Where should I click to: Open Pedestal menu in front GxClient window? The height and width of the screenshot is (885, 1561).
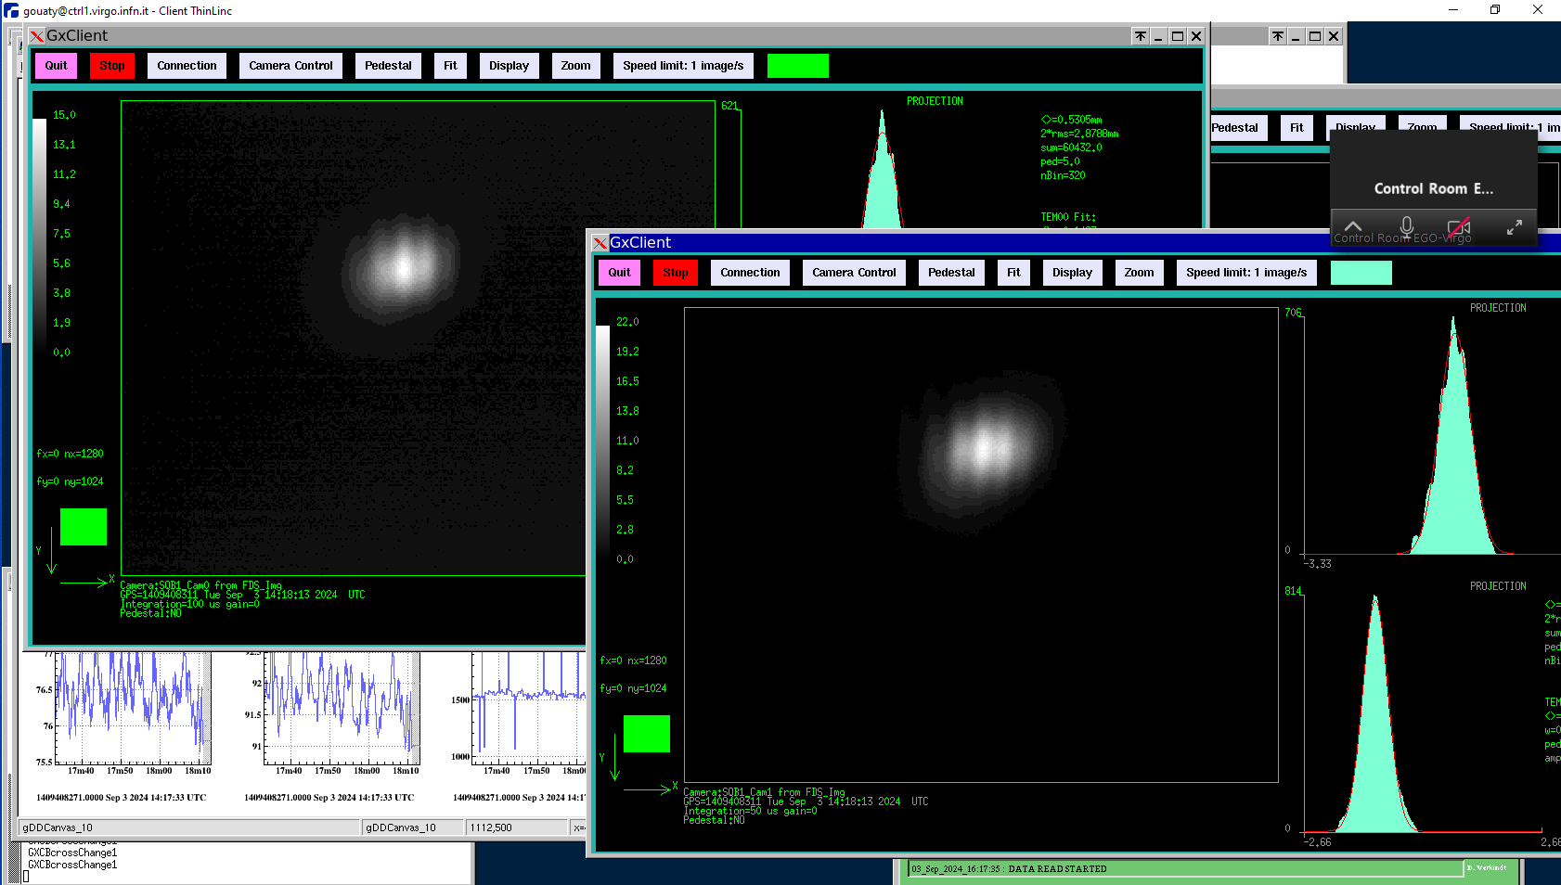pos(951,273)
